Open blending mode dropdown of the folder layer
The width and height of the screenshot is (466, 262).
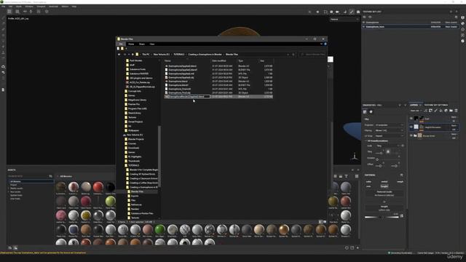(x=454, y=134)
